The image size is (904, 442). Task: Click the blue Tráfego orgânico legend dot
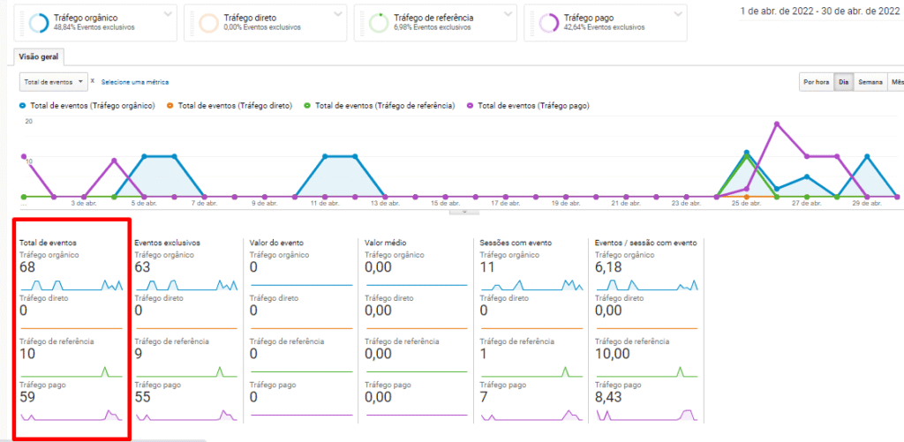[x=23, y=106]
